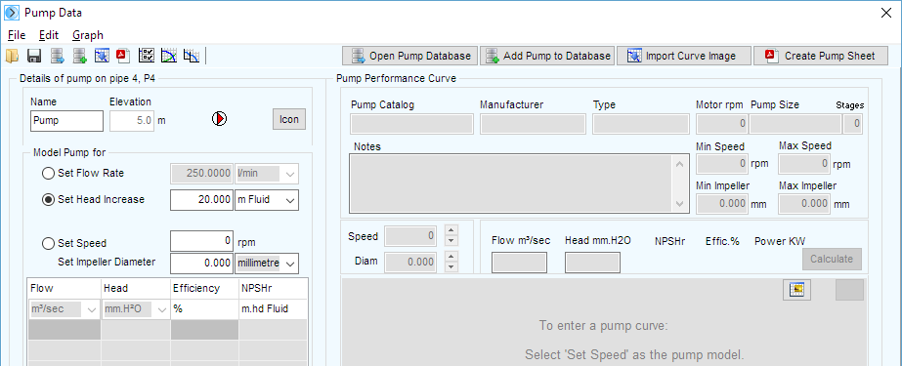Click the Diam value field near steppers
Screen dimensions: 902x366
(409, 262)
